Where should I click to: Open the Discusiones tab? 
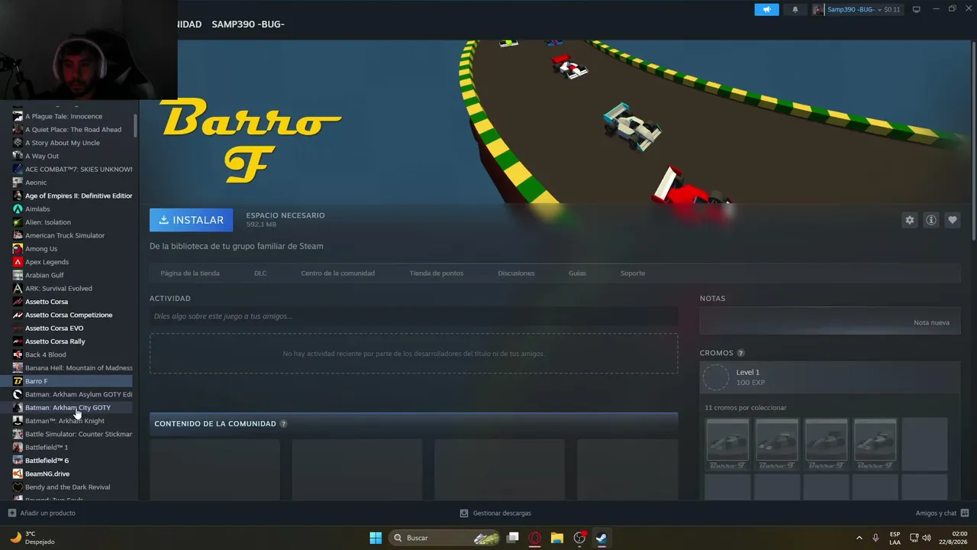tap(516, 273)
